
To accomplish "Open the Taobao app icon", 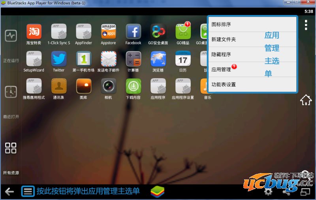I will [x=34, y=32].
